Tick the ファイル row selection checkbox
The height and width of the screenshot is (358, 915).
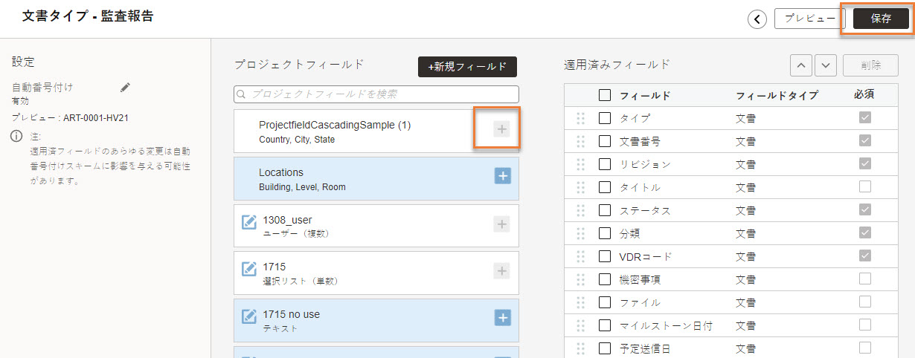tap(605, 302)
